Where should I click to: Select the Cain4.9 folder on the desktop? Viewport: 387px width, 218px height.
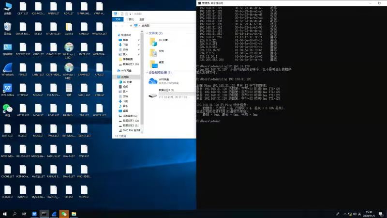pyautogui.click(x=69, y=29)
